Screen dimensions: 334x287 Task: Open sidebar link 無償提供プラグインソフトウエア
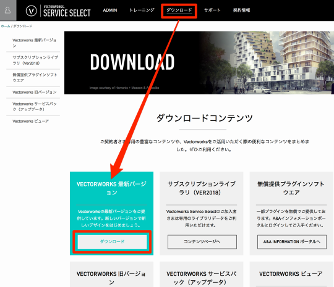(35, 78)
